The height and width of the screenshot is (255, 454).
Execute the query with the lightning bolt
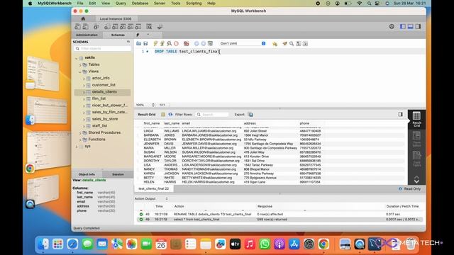(x=155, y=43)
